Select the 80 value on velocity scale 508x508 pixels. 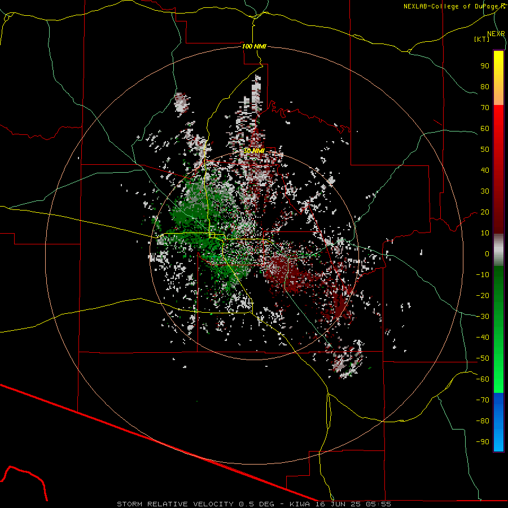click(x=485, y=87)
